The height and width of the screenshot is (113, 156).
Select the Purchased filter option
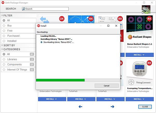pos(19,36)
